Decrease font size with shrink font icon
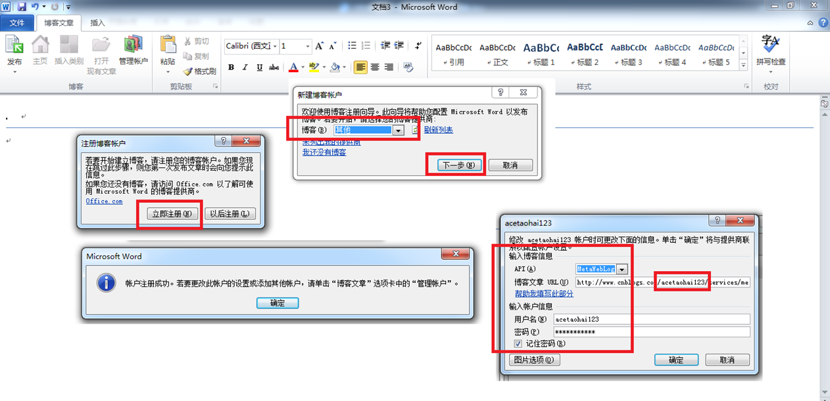This screenshot has width=830, height=401. [x=334, y=46]
